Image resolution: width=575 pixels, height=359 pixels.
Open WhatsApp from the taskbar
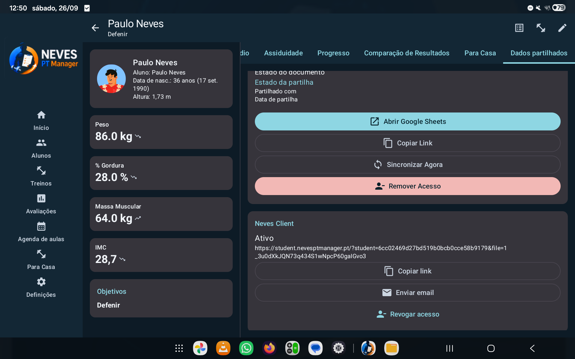[x=246, y=348]
